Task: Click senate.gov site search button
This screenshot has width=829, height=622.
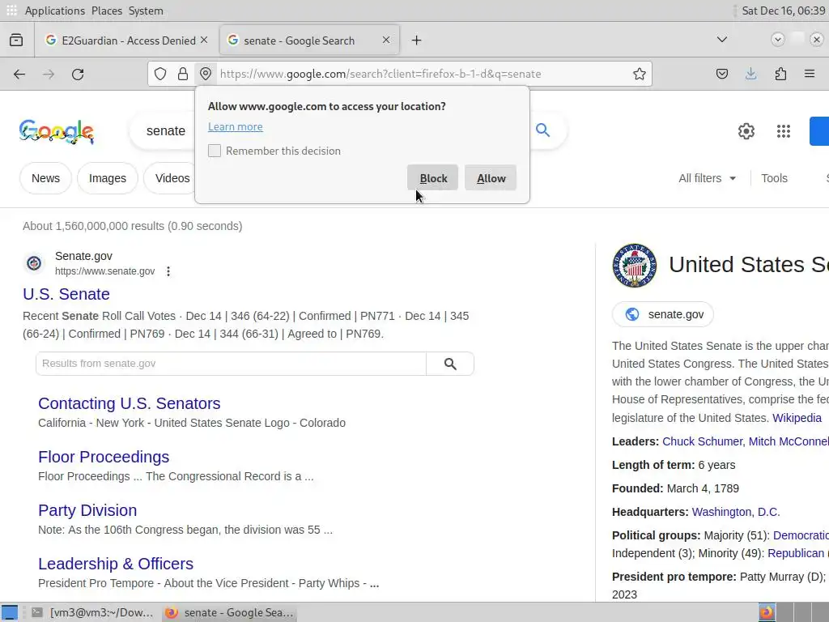Action: (x=450, y=364)
